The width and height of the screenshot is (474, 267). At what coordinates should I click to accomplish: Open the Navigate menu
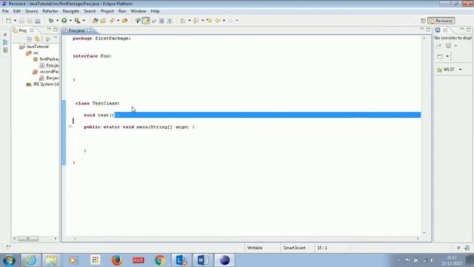tap(71, 11)
